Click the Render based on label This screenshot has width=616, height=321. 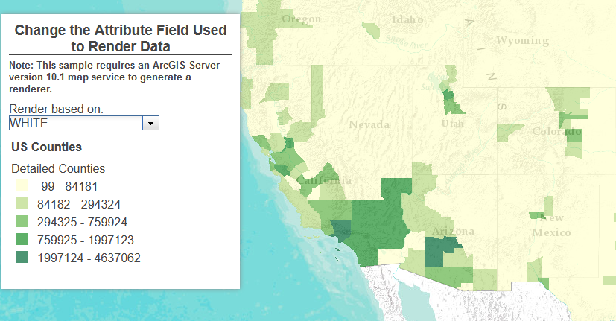pos(56,109)
